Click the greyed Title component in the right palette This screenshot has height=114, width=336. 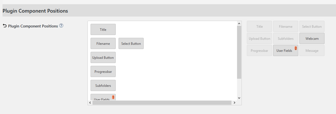(x=259, y=26)
